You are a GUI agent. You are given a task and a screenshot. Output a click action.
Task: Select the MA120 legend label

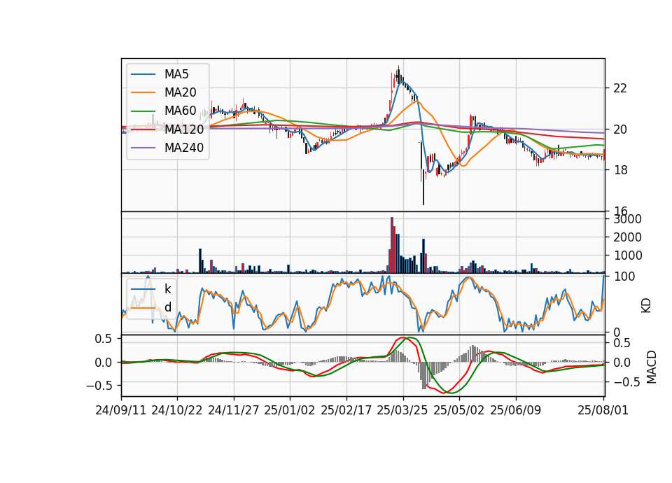point(184,129)
